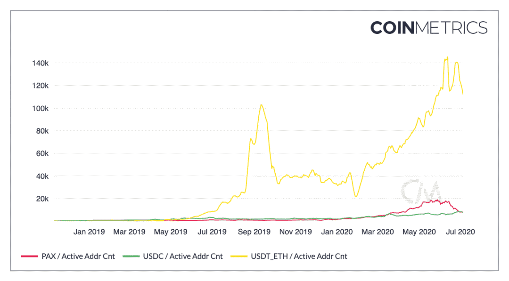Click the yellow line's highest peak near 140k
The width and height of the screenshot is (509, 281).
tap(447, 57)
